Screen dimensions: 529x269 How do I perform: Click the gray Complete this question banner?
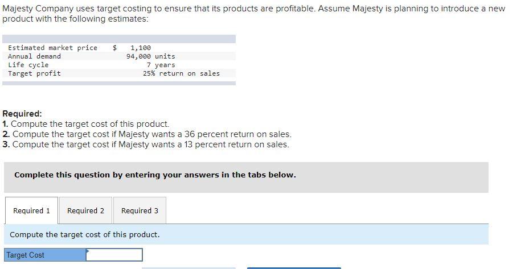tap(246, 175)
